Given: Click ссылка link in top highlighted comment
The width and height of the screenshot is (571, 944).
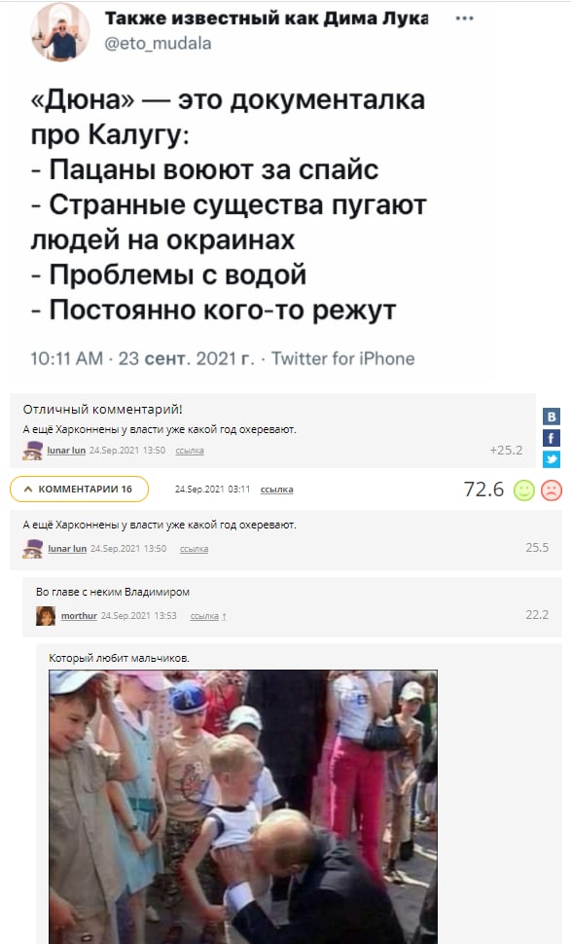Looking at the screenshot, I should [190, 451].
